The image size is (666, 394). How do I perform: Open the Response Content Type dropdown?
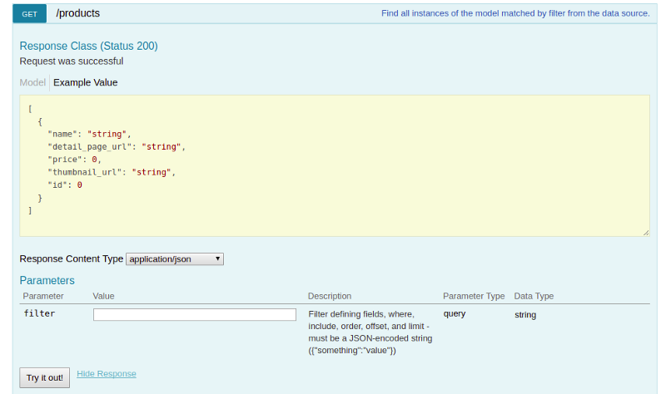(x=175, y=259)
